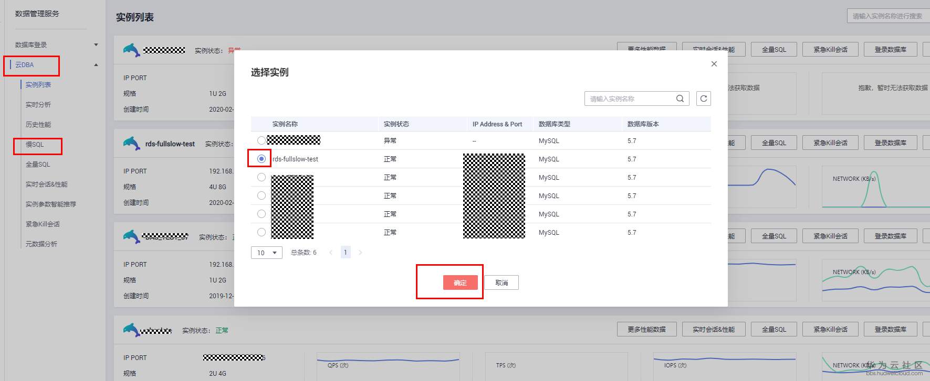Open 慢SQL in the sidebar menu
This screenshot has height=381, width=930.
[35, 145]
